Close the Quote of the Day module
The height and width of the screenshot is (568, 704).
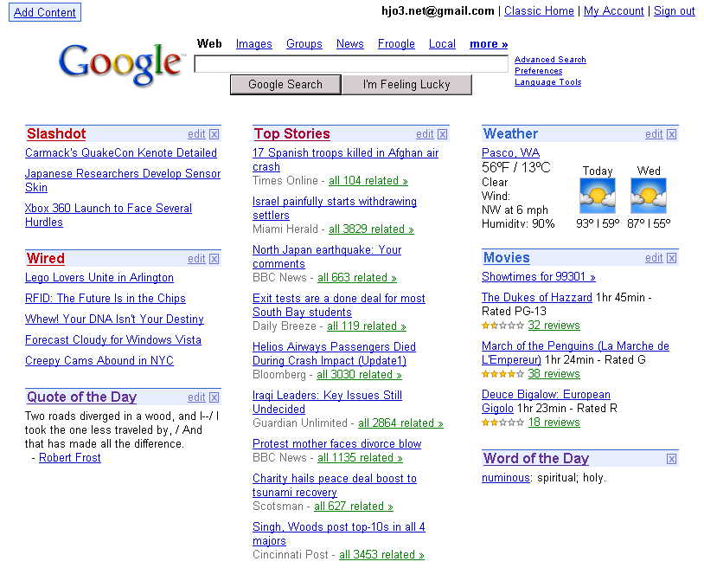coord(214,397)
